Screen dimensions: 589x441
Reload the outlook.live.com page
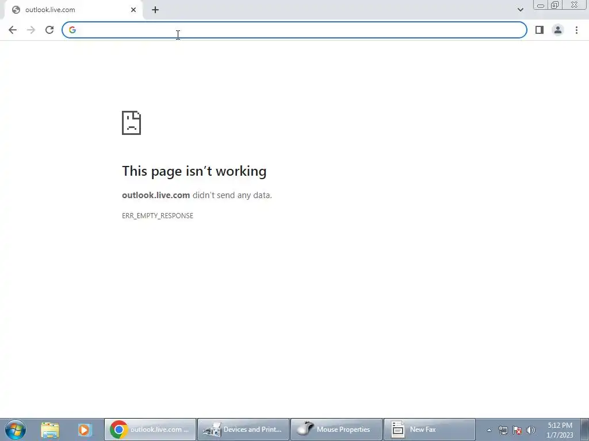pos(49,30)
